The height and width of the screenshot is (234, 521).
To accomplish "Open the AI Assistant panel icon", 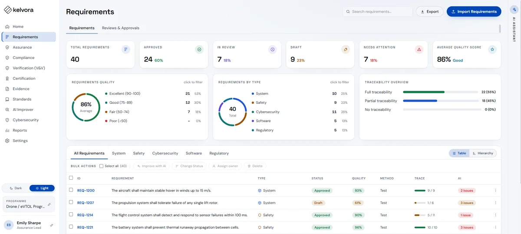I will coord(514,10).
